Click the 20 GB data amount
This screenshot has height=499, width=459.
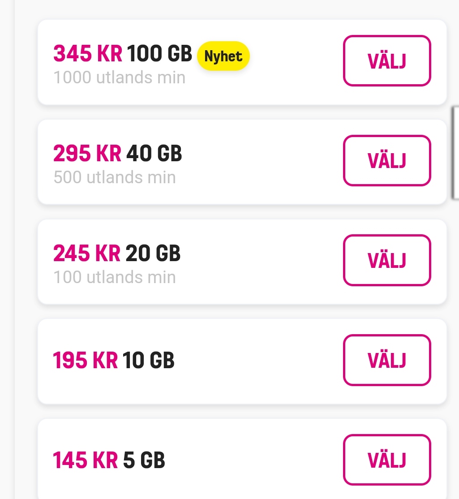click(153, 254)
